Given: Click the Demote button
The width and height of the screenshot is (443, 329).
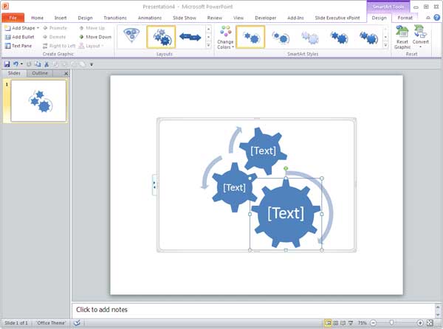Looking at the screenshot, I should (55, 37).
